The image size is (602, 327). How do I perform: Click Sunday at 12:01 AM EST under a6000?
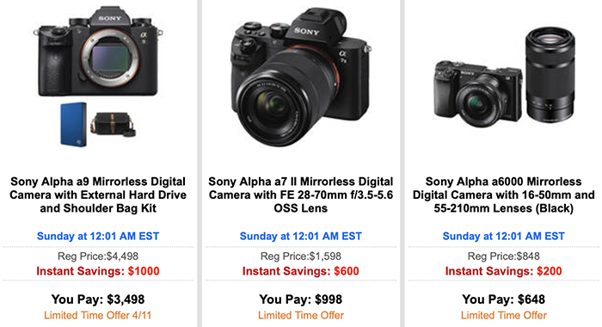coord(503,236)
